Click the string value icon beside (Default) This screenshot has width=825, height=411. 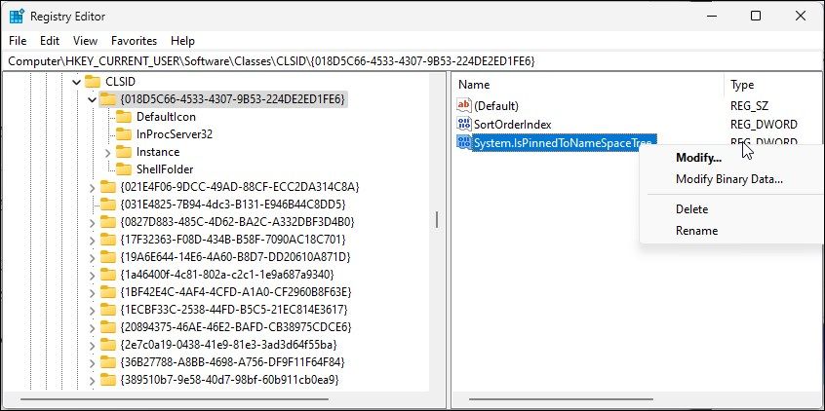464,105
